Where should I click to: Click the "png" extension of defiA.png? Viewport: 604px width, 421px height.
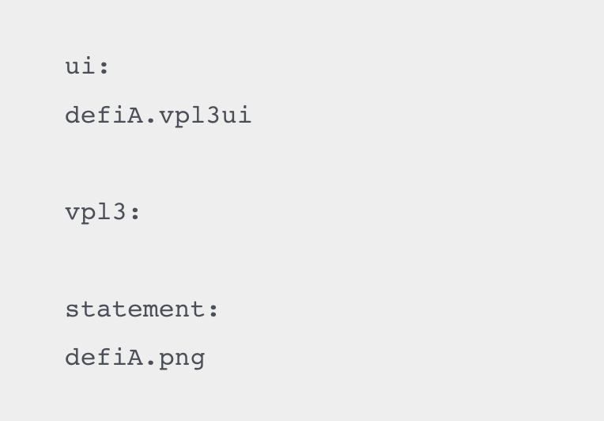[x=181, y=358]
